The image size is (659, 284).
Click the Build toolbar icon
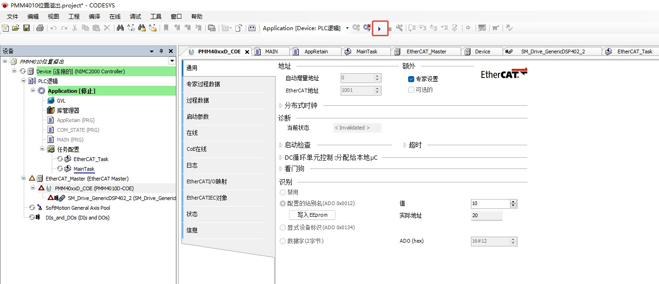point(252,28)
